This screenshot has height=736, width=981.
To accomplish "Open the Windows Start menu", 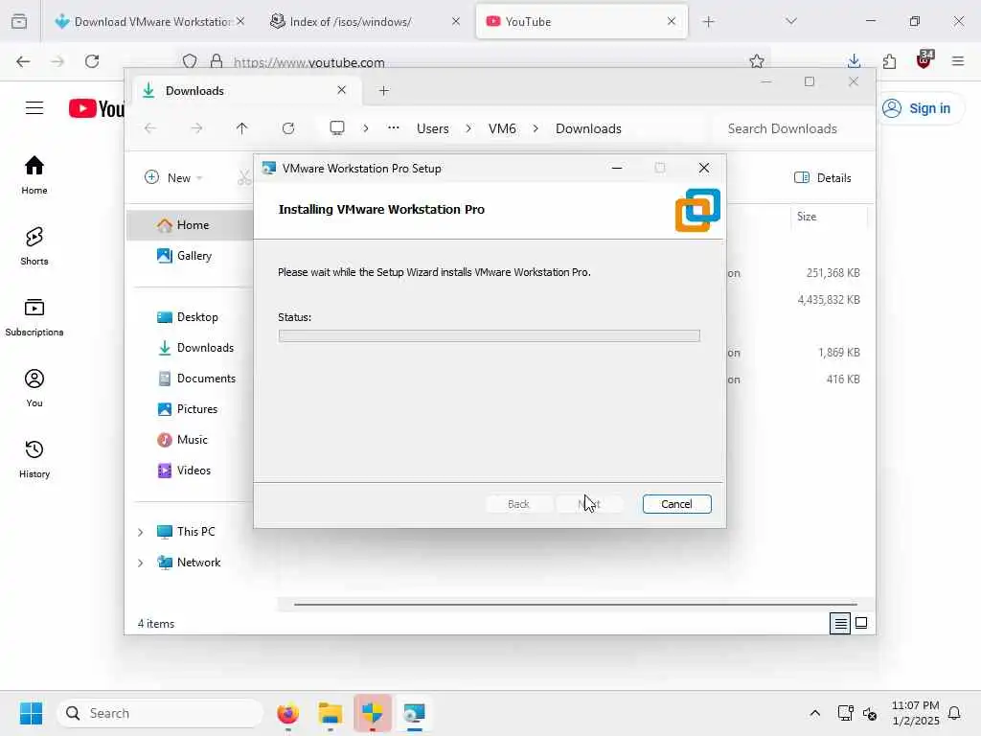I will click(32, 713).
